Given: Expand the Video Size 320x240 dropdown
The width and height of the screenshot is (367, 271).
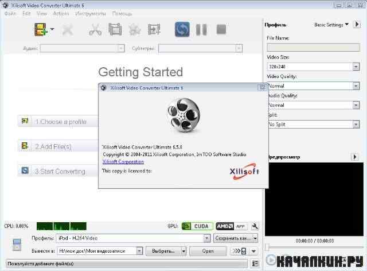Looking at the screenshot, I should [356, 67].
